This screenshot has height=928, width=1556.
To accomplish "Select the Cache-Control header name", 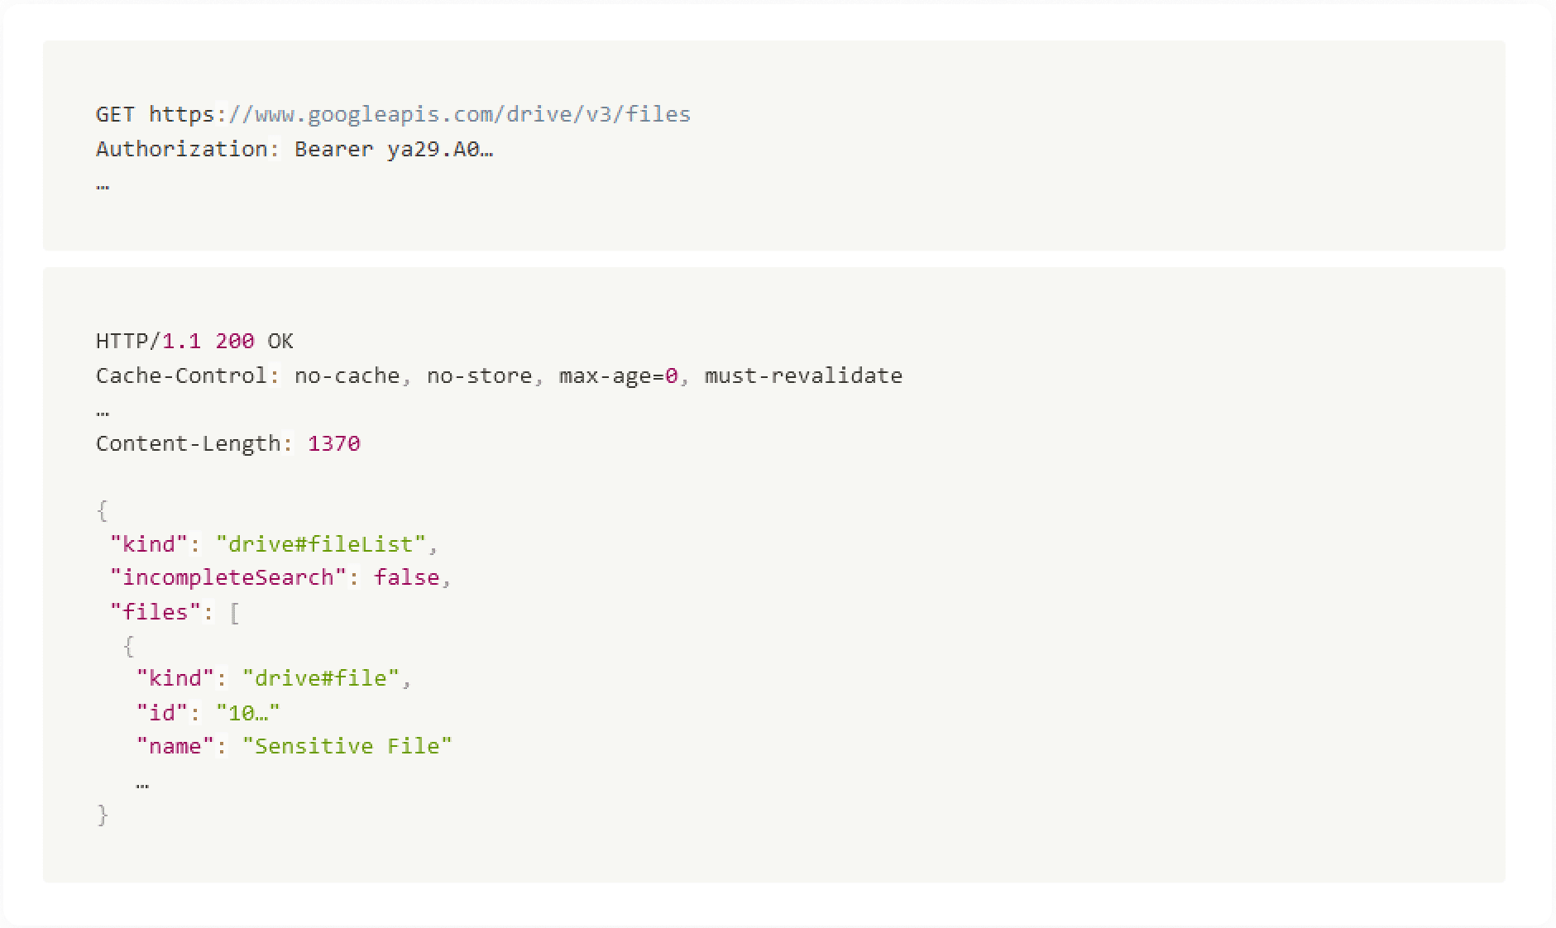I will (181, 376).
